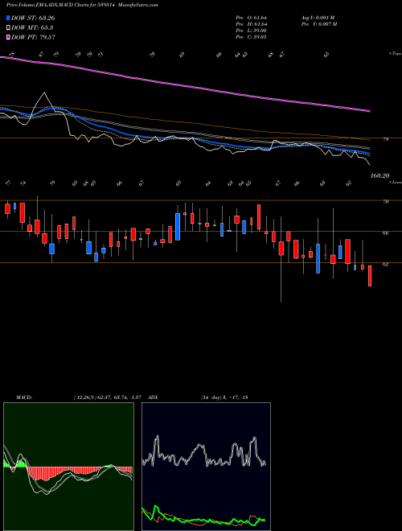Click the magenta DOW PT legend swatch

click(x=9, y=37)
